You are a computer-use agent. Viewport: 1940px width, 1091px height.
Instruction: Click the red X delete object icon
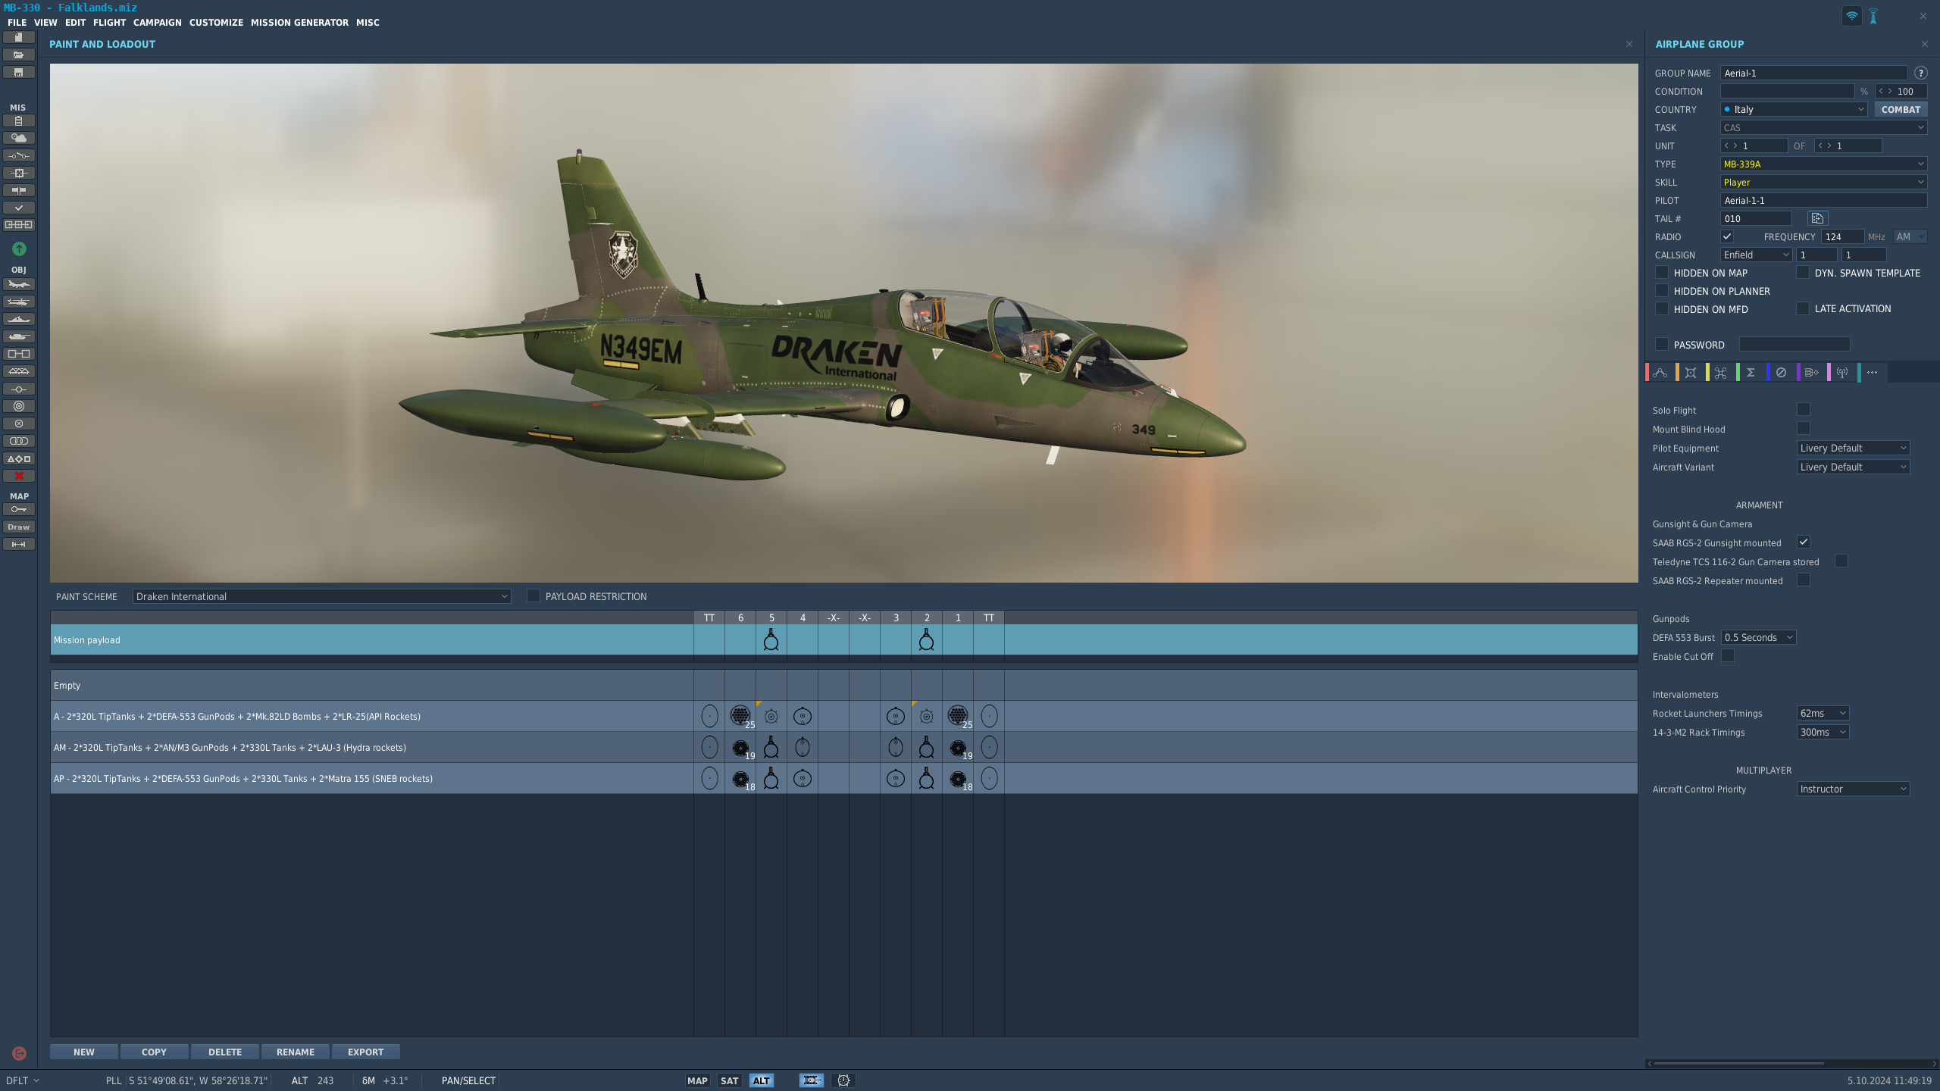tap(19, 476)
